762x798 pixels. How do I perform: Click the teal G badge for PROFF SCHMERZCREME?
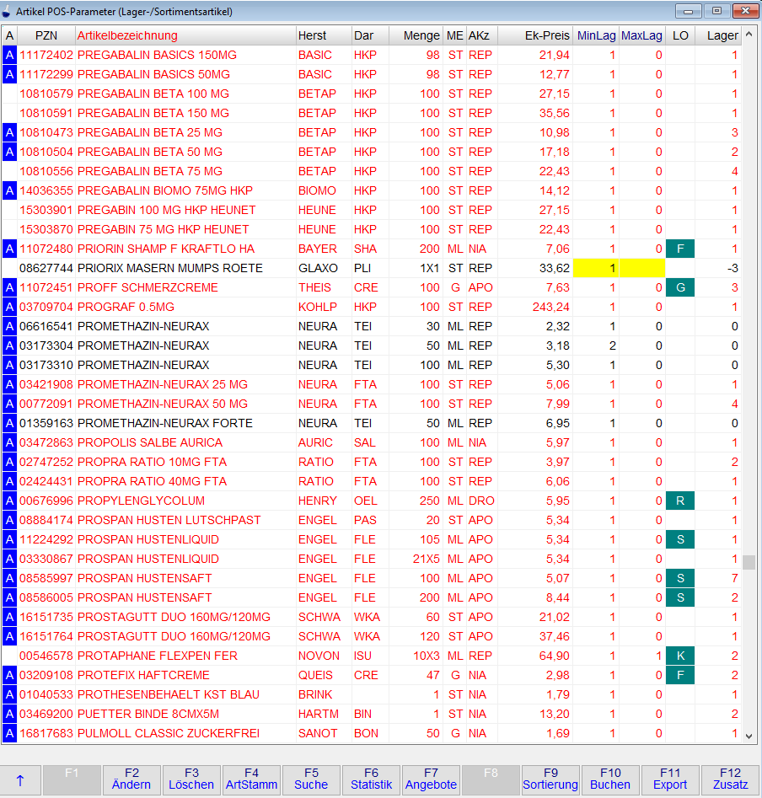click(x=679, y=287)
